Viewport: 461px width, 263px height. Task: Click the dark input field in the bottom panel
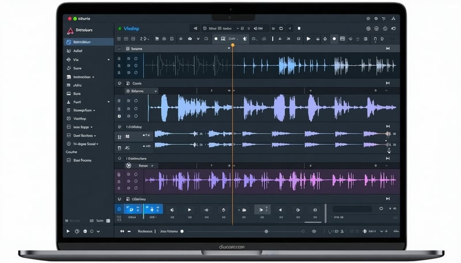pyautogui.click(x=352, y=209)
